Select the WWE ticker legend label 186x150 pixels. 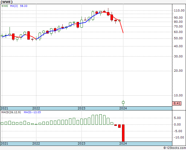click(x=5, y=6)
